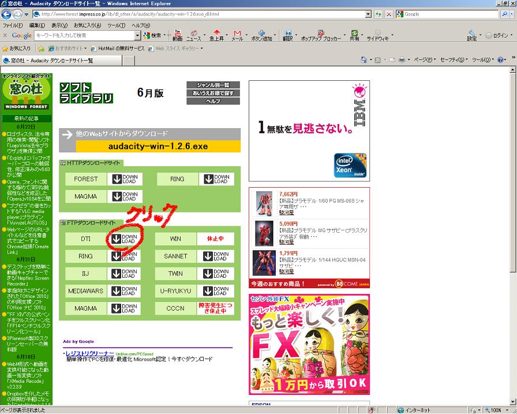Click the ボタン追加 plus icon

(x=261, y=35)
